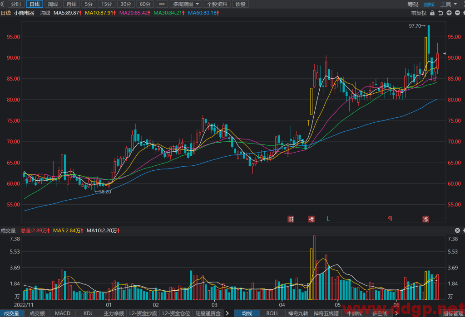Select the 15分 period
This screenshot has width=465, height=317.
pos(106,4)
